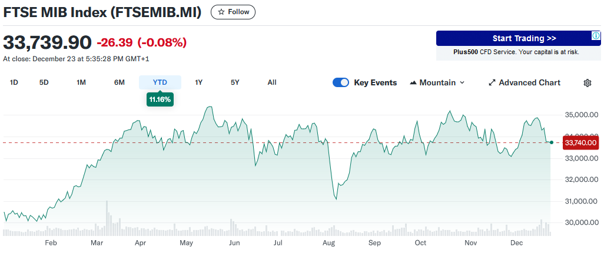This screenshot has height=256, width=614.
Task: Click the Mountain chart type icon
Action: coord(413,83)
